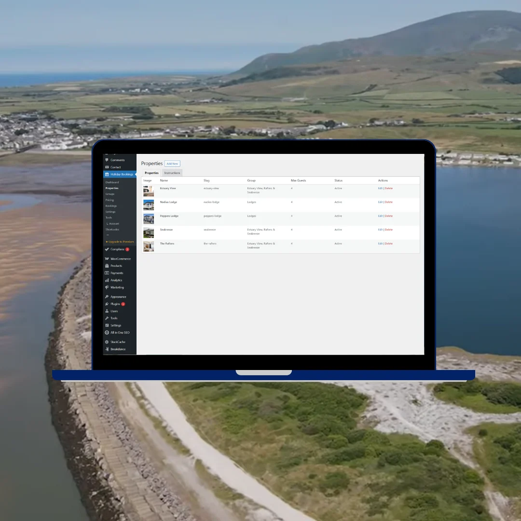521x521 pixels.
Task: Delete the Seabreeze property
Action: pos(389,230)
